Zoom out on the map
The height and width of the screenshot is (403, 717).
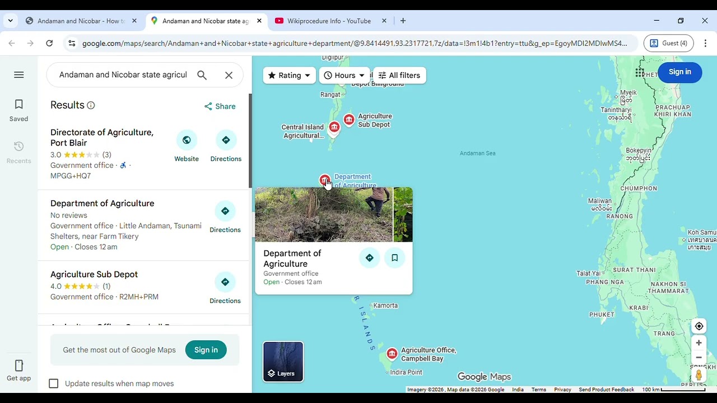699,358
